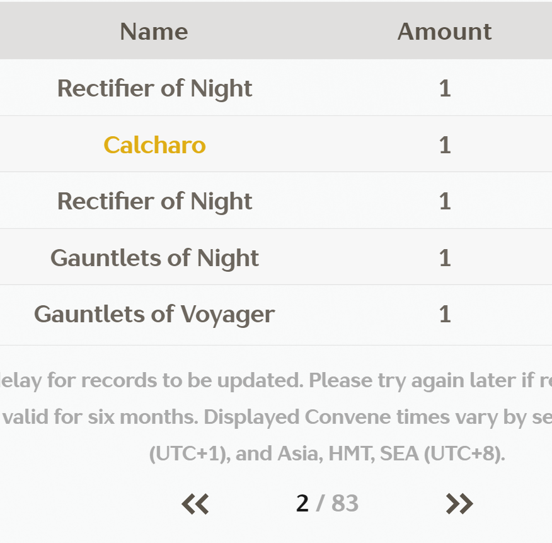The height and width of the screenshot is (543, 552).
Task: Select the Gauntlets of Night record
Action: pos(154,257)
